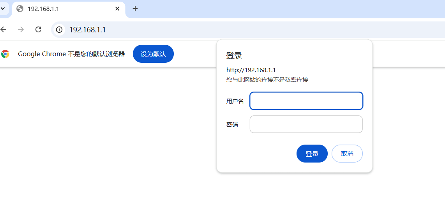Click the 用户名 label
Screen dimensions: 445x198
(235, 101)
